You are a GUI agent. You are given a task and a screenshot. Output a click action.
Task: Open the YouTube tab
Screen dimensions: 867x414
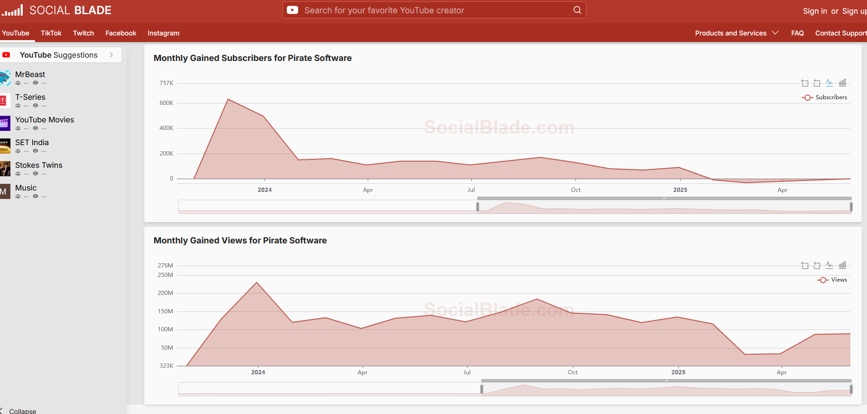pos(16,33)
